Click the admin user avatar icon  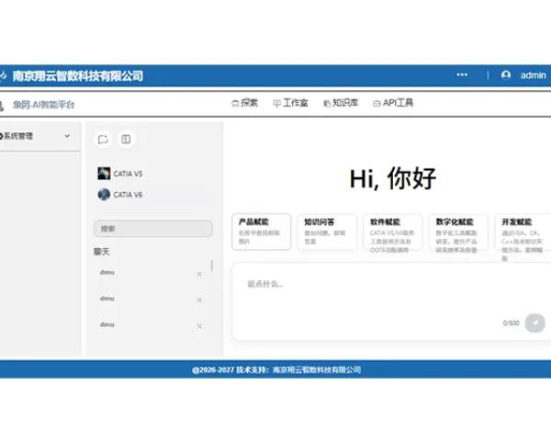(506, 75)
